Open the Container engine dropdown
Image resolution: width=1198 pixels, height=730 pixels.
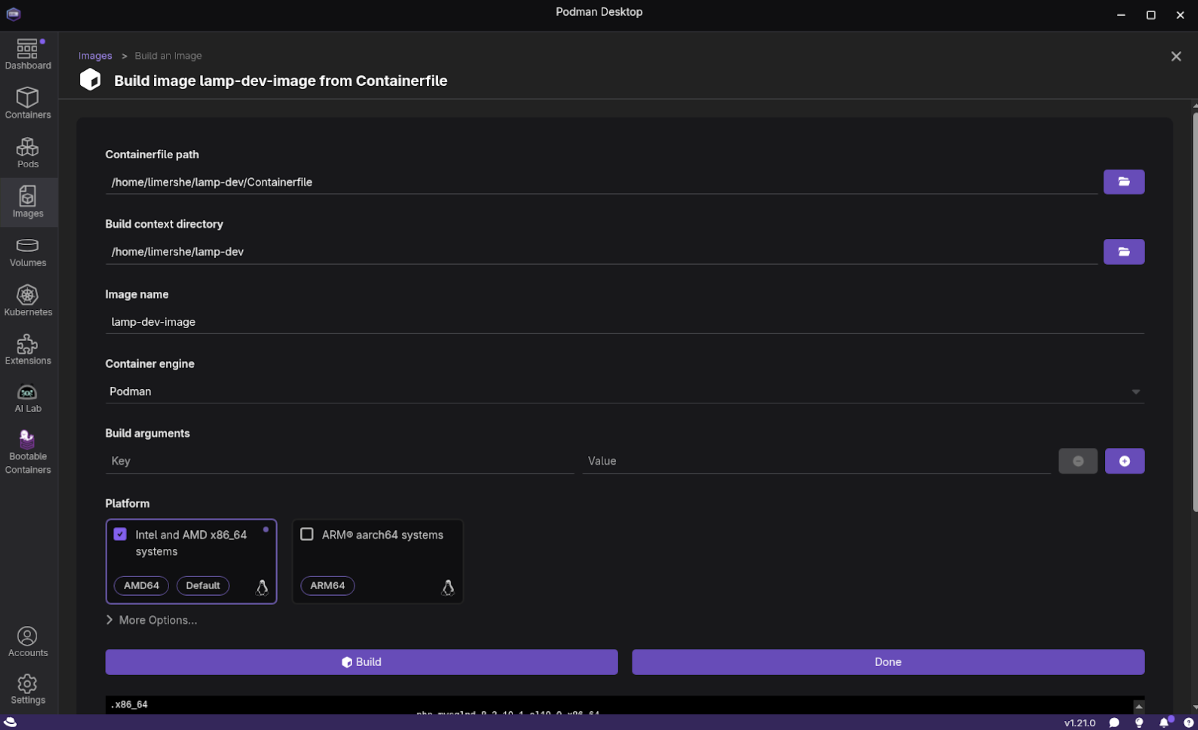point(624,391)
